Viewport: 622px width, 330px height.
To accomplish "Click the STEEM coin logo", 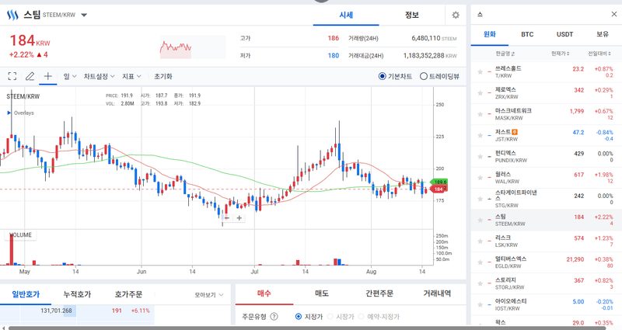I will [x=12, y=15].
